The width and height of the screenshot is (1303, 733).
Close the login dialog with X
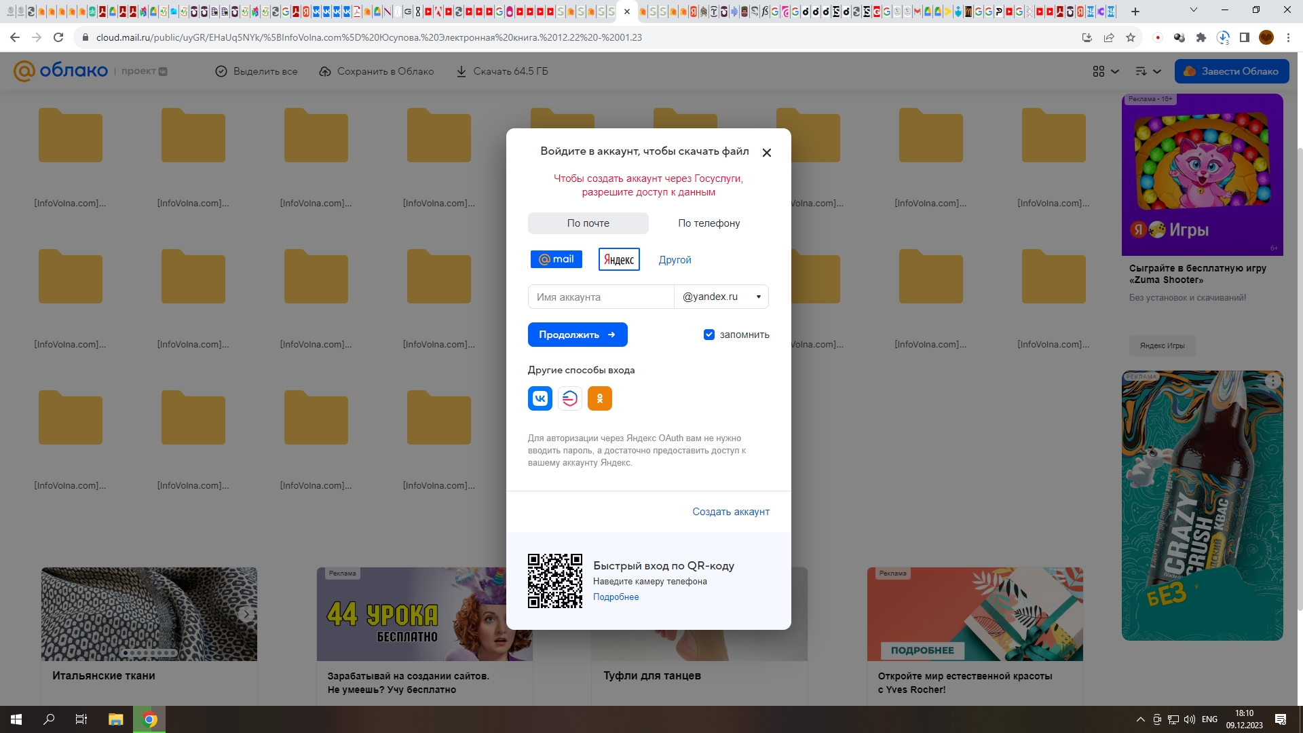tap(767, 153)
